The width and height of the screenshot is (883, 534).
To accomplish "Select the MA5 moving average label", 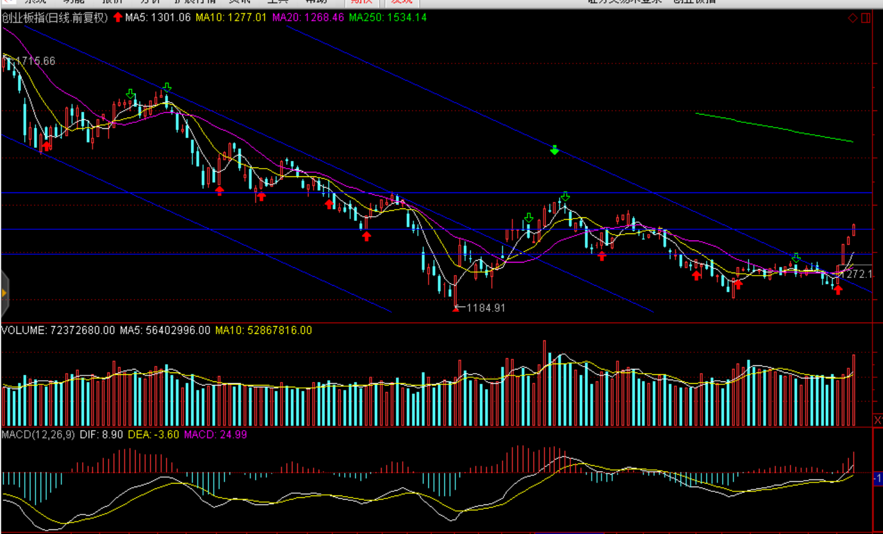I will point(158,18).
